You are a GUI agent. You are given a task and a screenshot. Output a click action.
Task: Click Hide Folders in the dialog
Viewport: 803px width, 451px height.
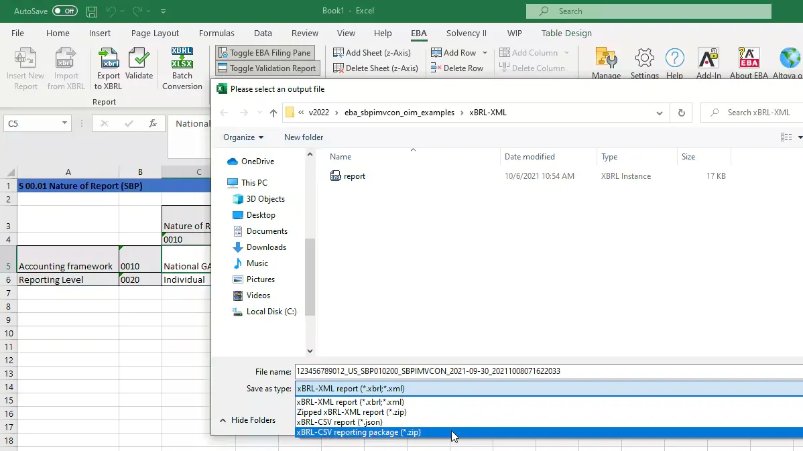(247, 420)
